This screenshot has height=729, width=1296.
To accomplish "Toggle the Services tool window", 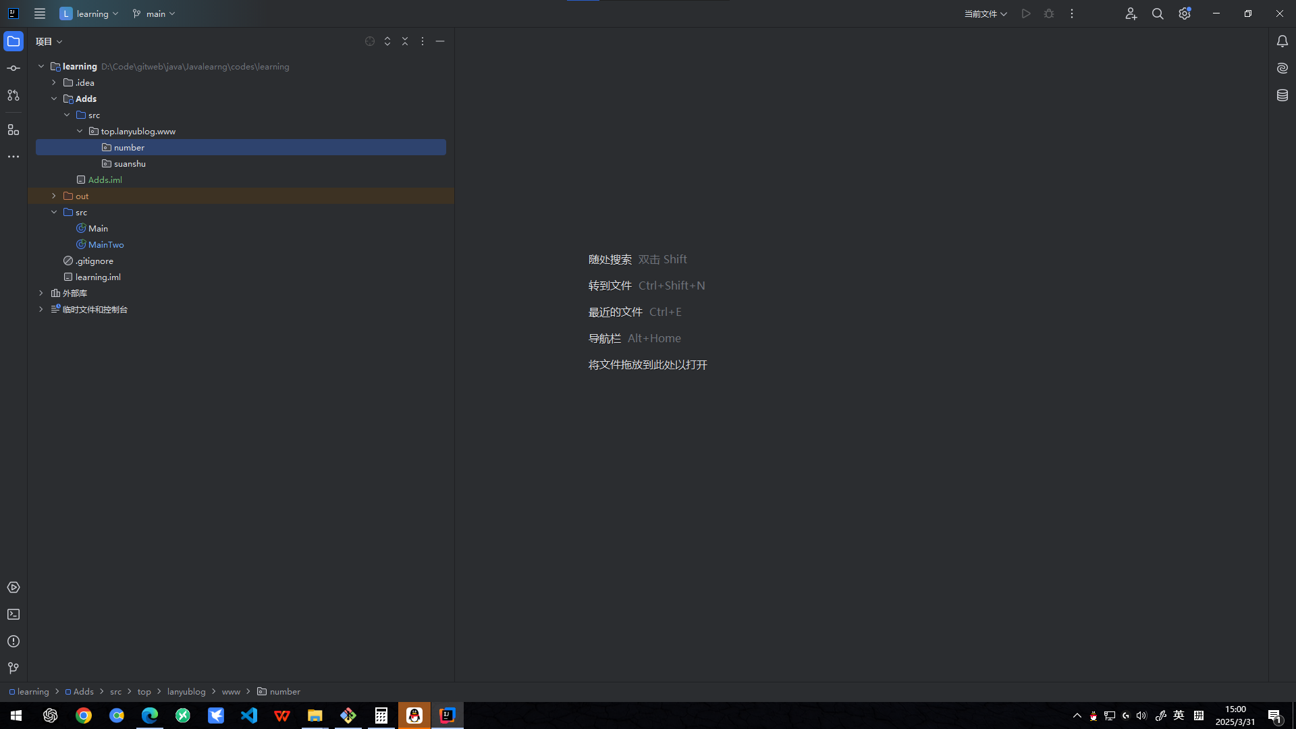I will [13, 587].
